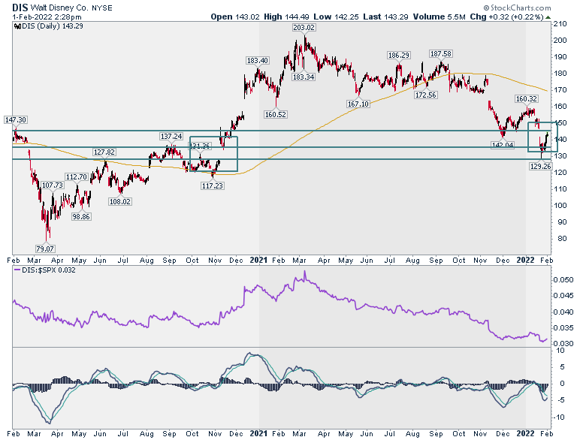The height and width of the screenshot is (440, 586).
Task: Click the 2022 label on price chart axis
Action: pyautogui.click(x=525, y=260)
